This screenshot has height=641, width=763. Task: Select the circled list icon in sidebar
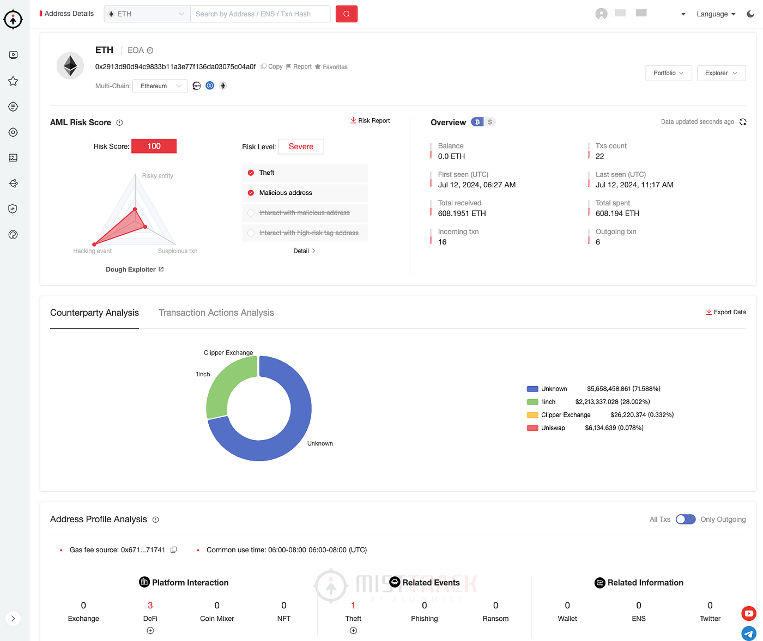point(13,107)
